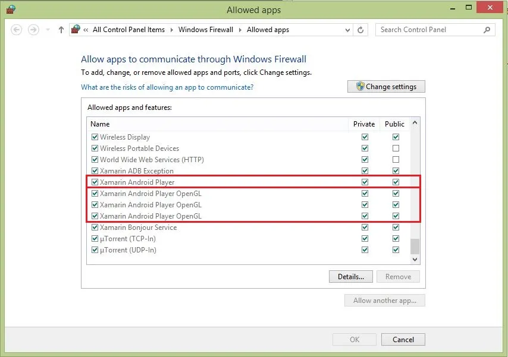Screen dimensions: 508x357
Task: Click the Details... button
Action: coord(351,276)
